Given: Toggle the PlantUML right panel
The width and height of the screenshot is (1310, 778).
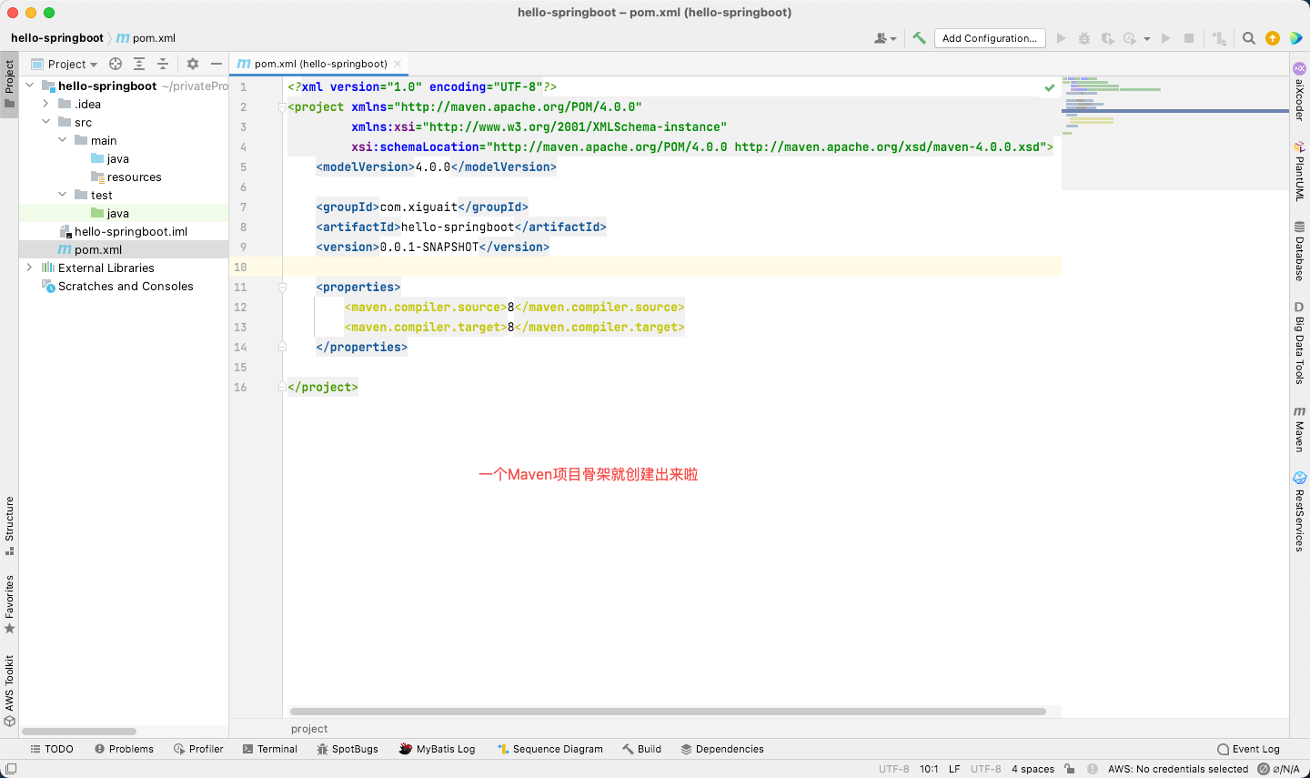Looking at the screenshot, I should (x=1300, y=170).
